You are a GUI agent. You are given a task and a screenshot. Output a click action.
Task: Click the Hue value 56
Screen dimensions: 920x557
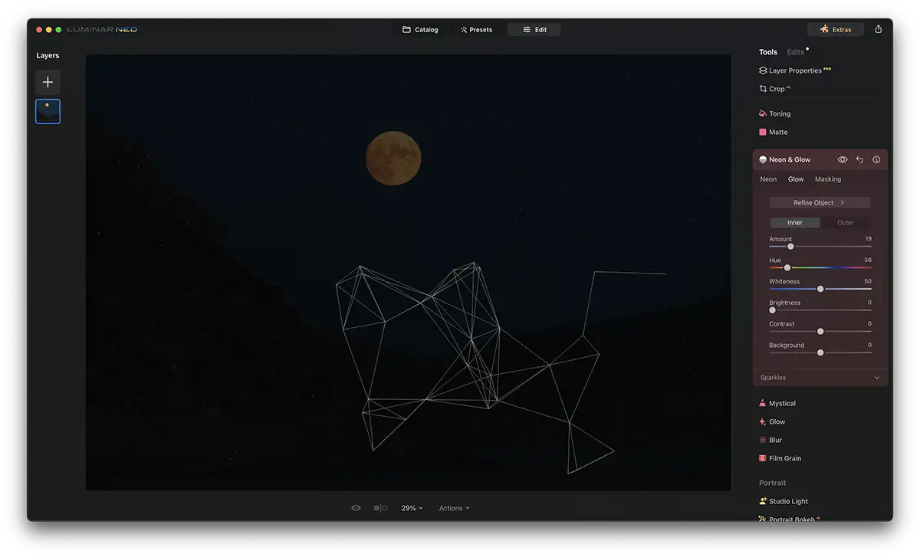(x=868, y=260)
